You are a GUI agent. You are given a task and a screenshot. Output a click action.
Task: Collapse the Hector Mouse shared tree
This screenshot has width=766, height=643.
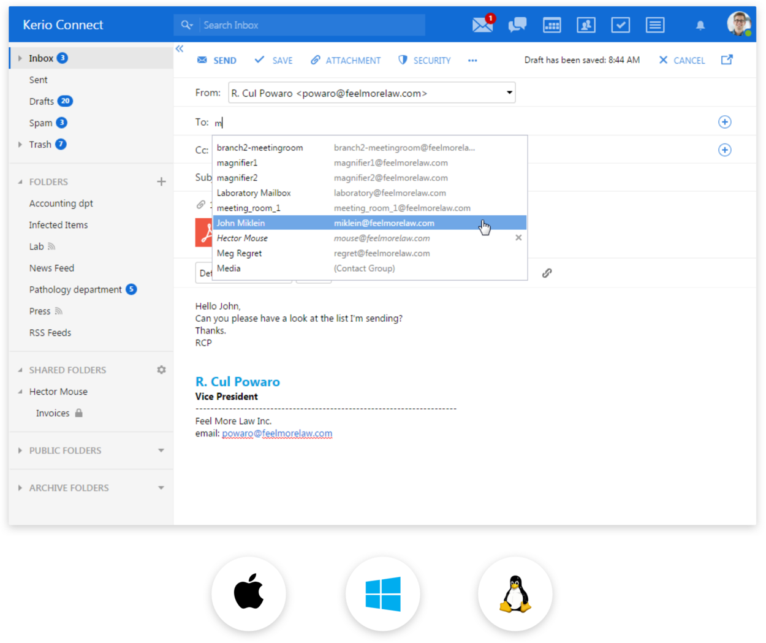click(x=20, y=392)
